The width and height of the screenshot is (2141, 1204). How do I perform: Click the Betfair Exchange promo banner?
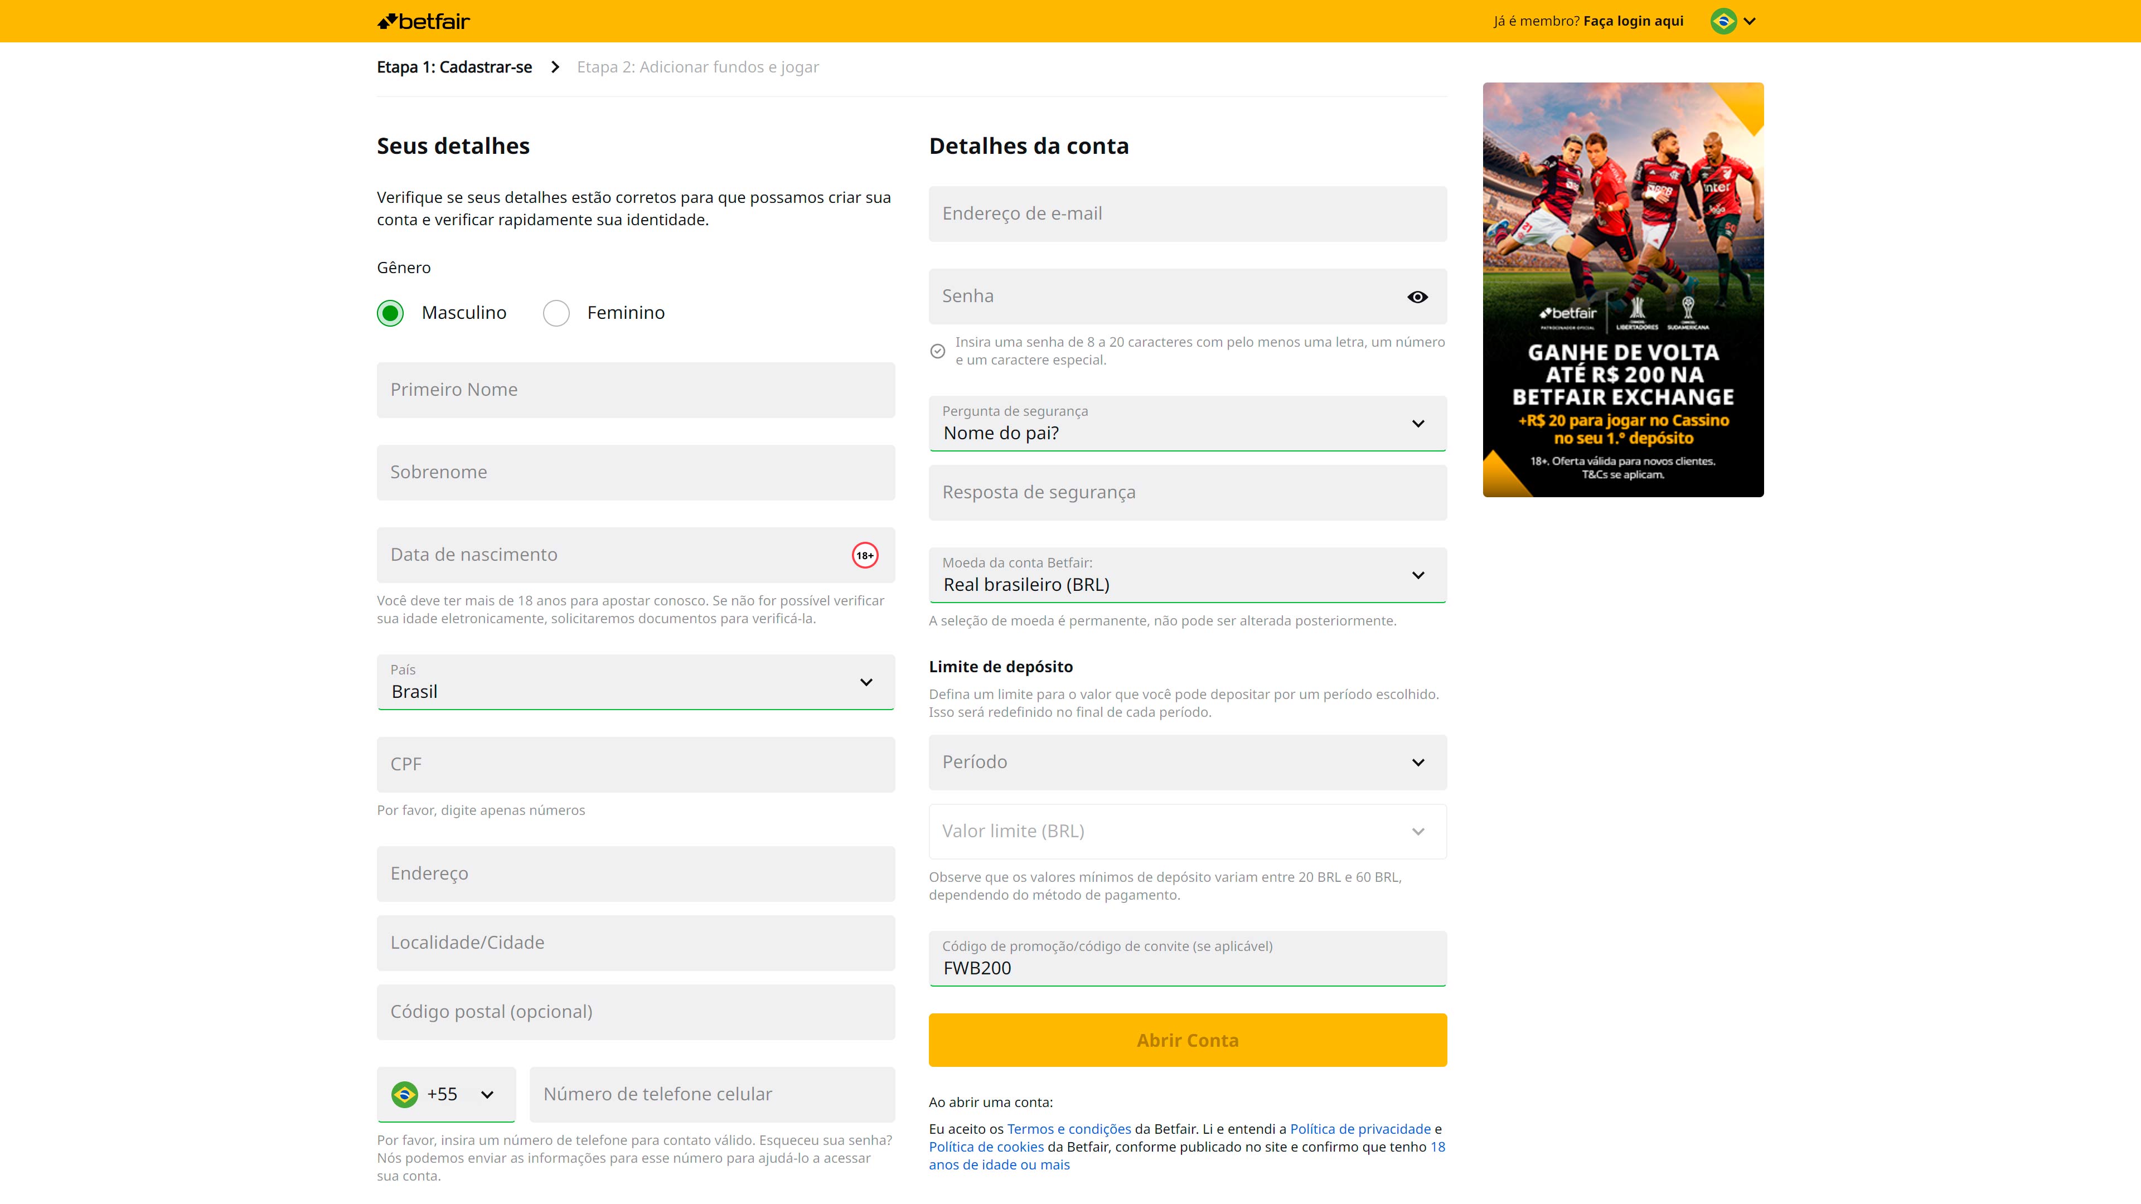pos(1623,290)
